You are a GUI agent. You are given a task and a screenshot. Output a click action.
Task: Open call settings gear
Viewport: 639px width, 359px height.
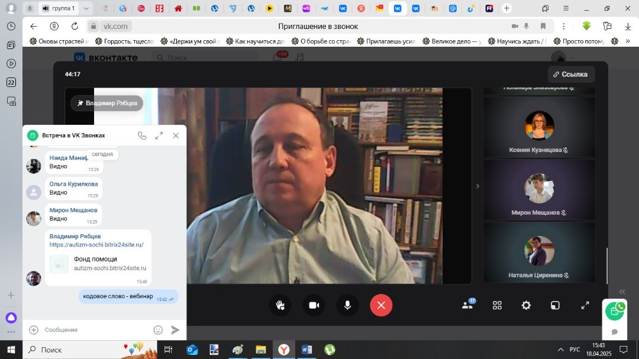tap(526, 305)
